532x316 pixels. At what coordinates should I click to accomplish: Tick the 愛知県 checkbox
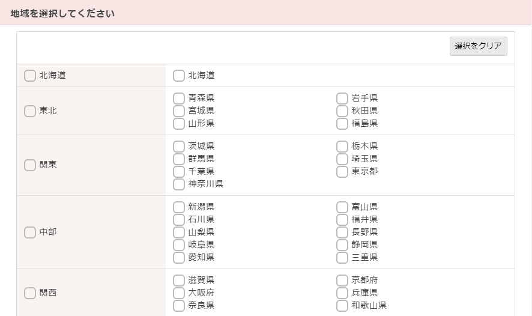[x=179, y=258]
